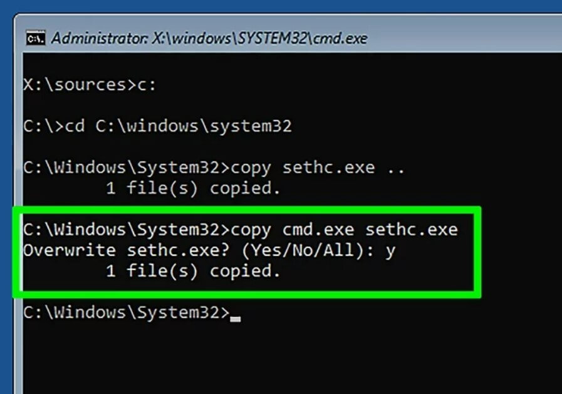The width and height of the screenshot is (562, 394).
Task: Click '1 file(s) copied.' inside the green box
Action: 193,271
